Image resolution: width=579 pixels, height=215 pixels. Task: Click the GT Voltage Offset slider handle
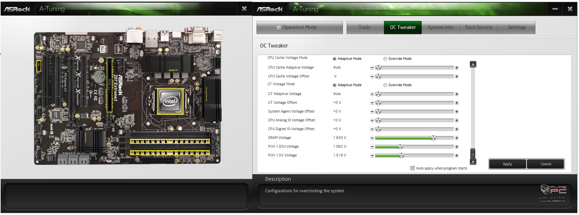point(378,103)
